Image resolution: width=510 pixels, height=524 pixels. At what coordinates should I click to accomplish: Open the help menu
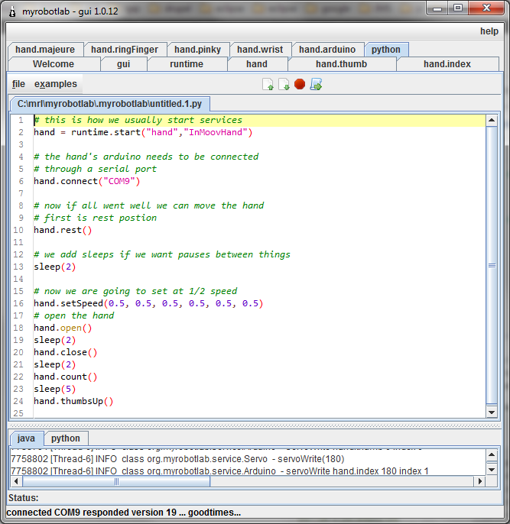(489, 31)
